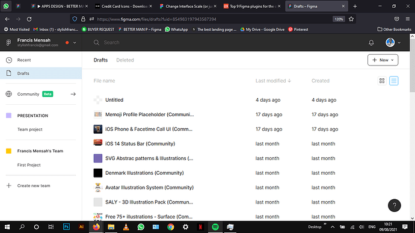Open Francis Mensah's Team
This screenshot has height=233, width=415.
point(40,151)
